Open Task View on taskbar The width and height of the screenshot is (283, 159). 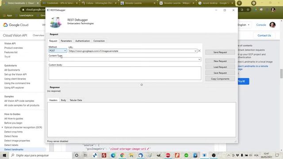coord(85,155)
